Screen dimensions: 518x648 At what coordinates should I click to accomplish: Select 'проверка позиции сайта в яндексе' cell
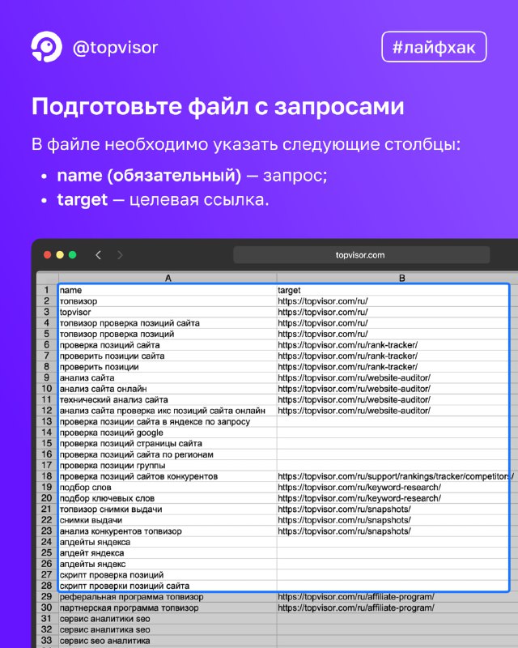point(168,421)
